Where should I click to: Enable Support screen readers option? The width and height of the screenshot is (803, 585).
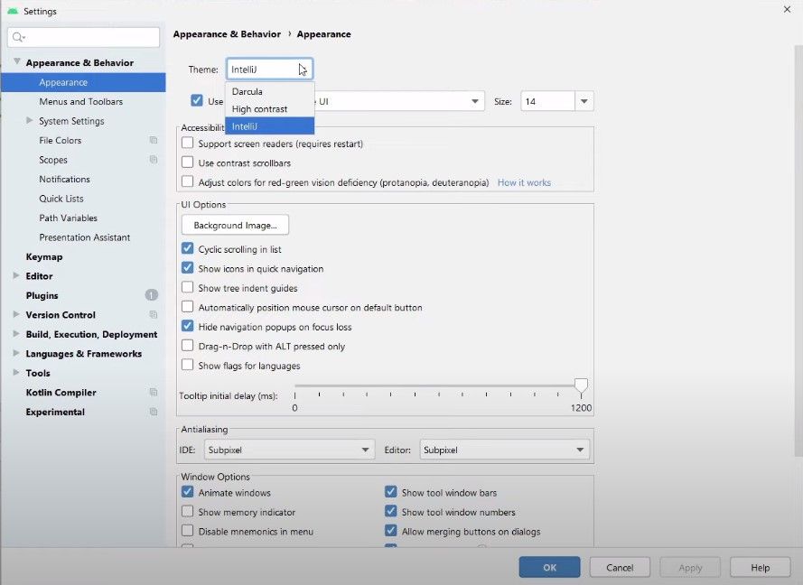click(x=188, y=144)
